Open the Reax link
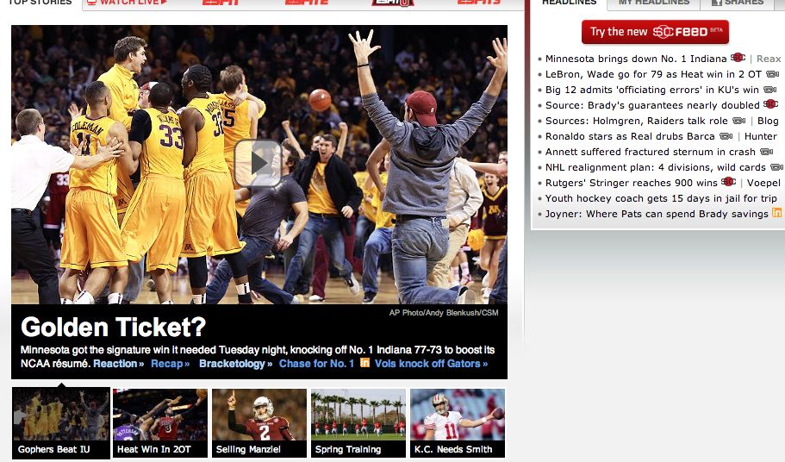 pyautogui.click(x=769, y=59)
